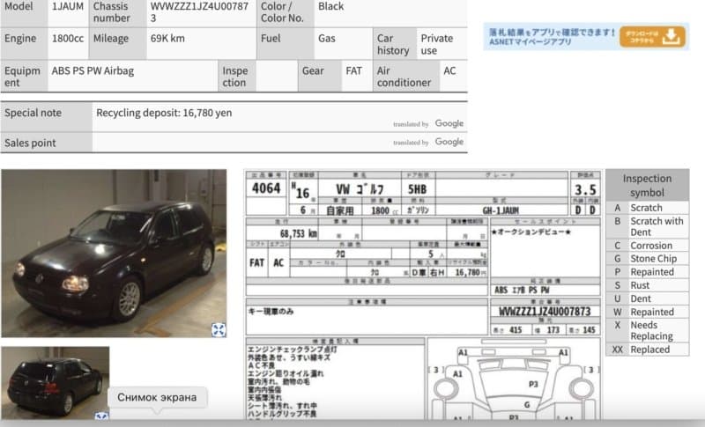Click the 'GH-1JAUM' type code on sheet
This screenshot has height=427, width=705.
click(x=501, y=210)
